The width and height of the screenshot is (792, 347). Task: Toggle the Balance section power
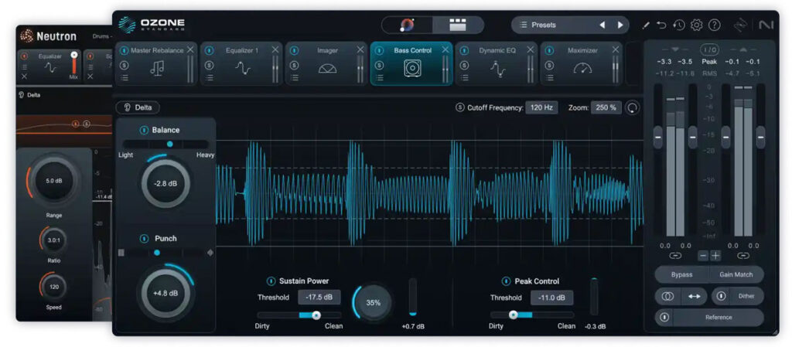coord(144,130)
